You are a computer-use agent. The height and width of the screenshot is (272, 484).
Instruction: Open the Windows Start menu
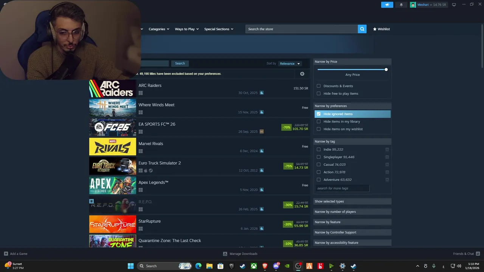[x=130, y=266]
